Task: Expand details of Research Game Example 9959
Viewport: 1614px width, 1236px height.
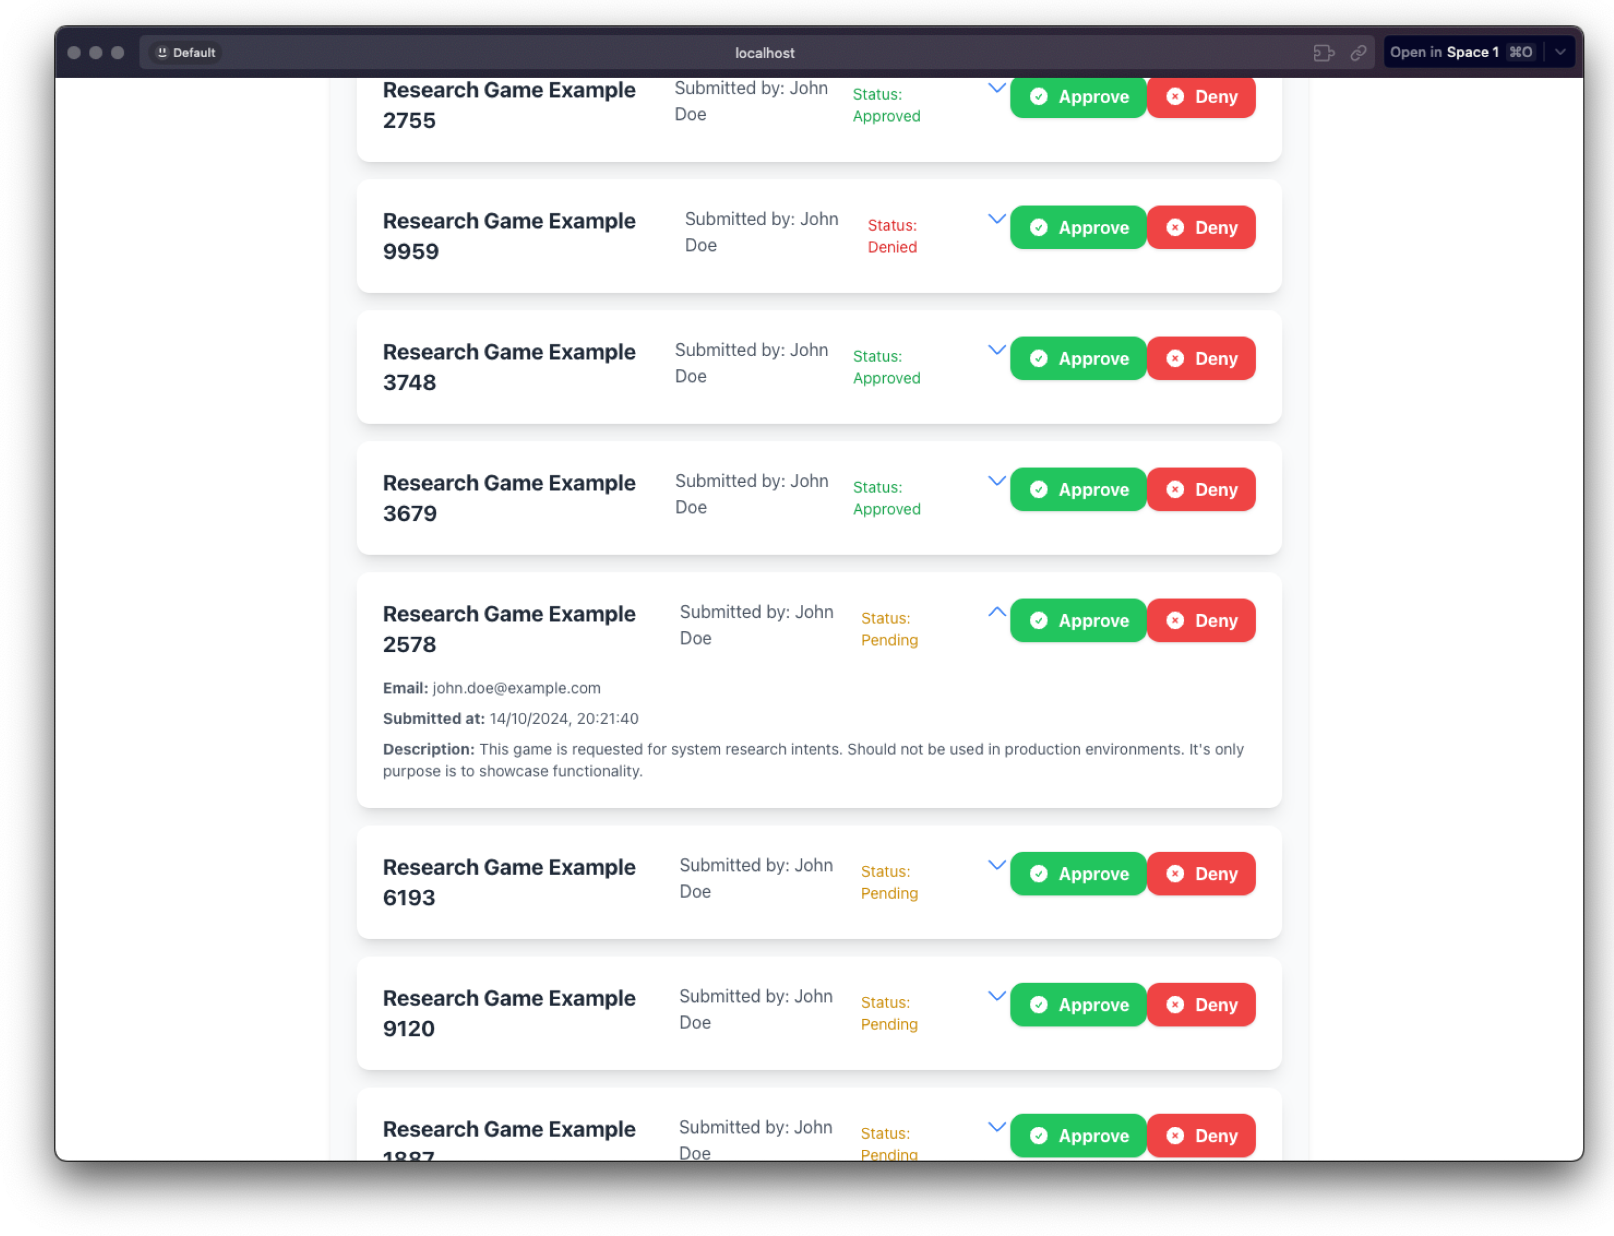Action: pyautogui.click(x=996, y=218)
